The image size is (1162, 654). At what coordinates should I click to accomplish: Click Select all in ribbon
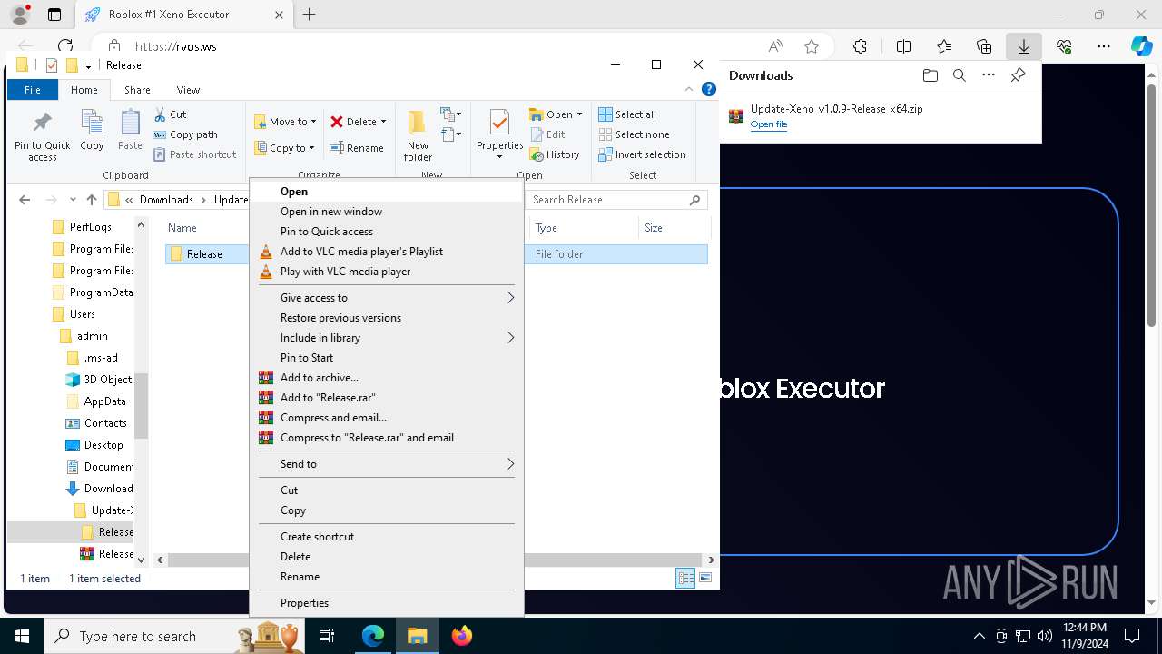pyautogui.click(x=627, y=114)
